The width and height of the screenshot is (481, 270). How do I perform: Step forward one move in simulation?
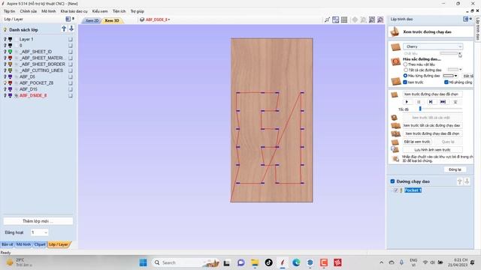click(431, 102)
